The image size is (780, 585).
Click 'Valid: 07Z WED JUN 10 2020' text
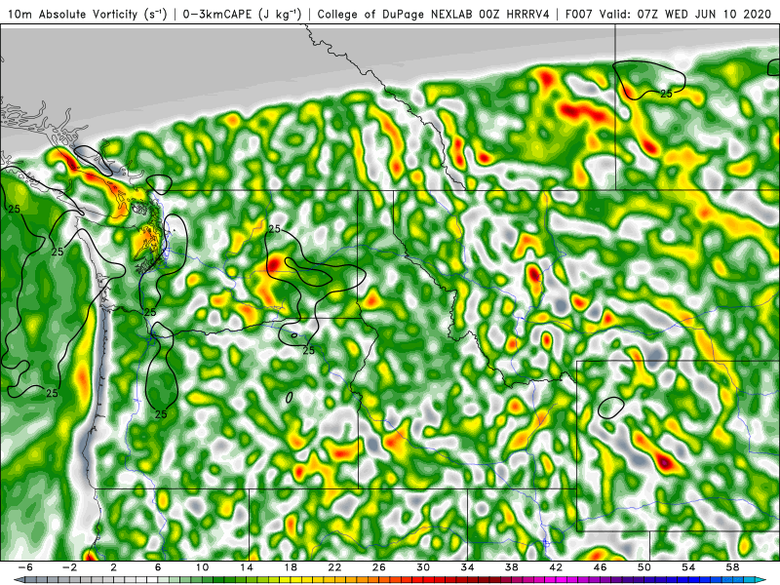[x=686, y=14]
